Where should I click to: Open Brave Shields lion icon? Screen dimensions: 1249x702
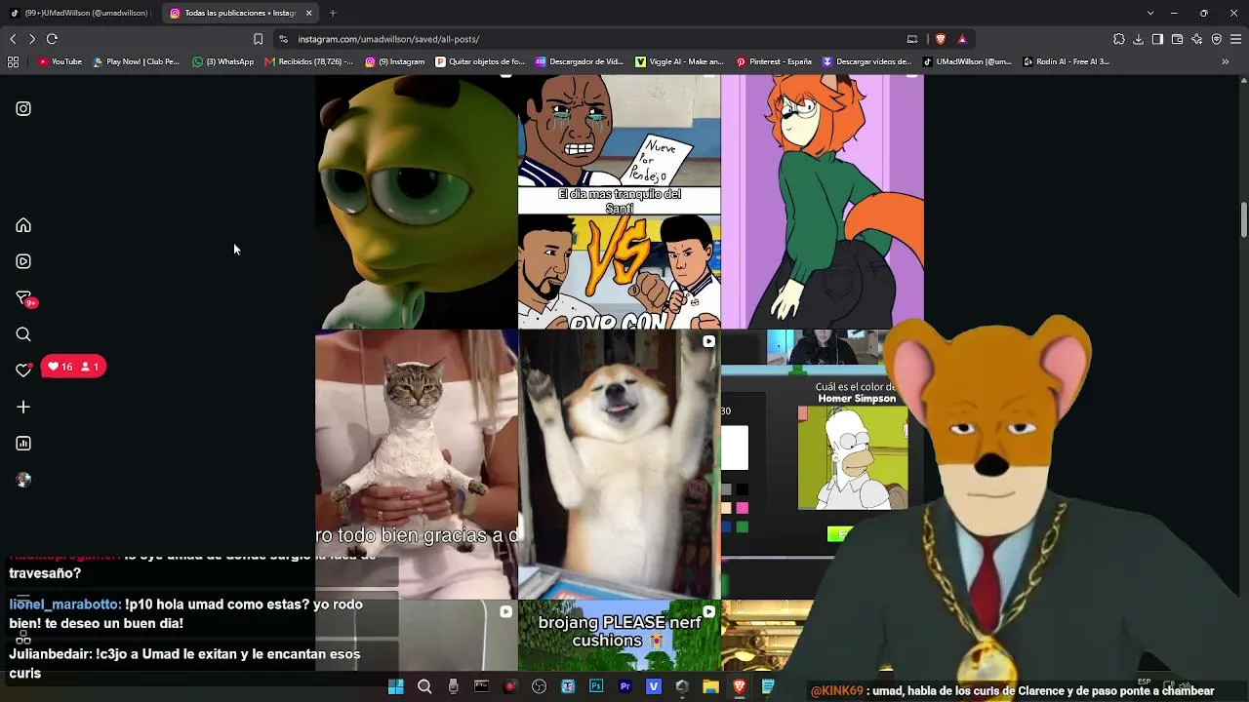(941, 39)
